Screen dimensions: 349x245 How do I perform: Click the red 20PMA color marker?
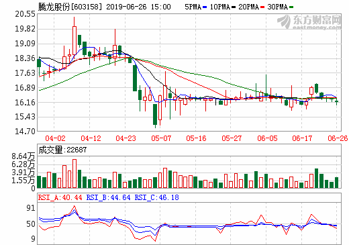262,7
